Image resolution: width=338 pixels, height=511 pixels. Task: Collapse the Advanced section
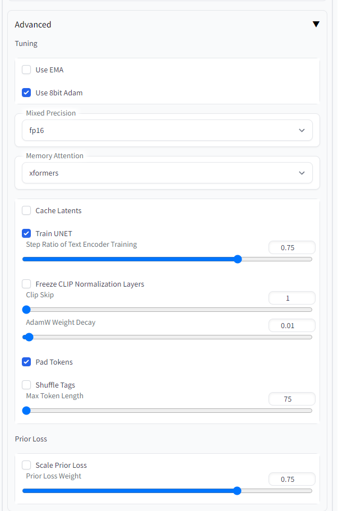coord(316,24)
